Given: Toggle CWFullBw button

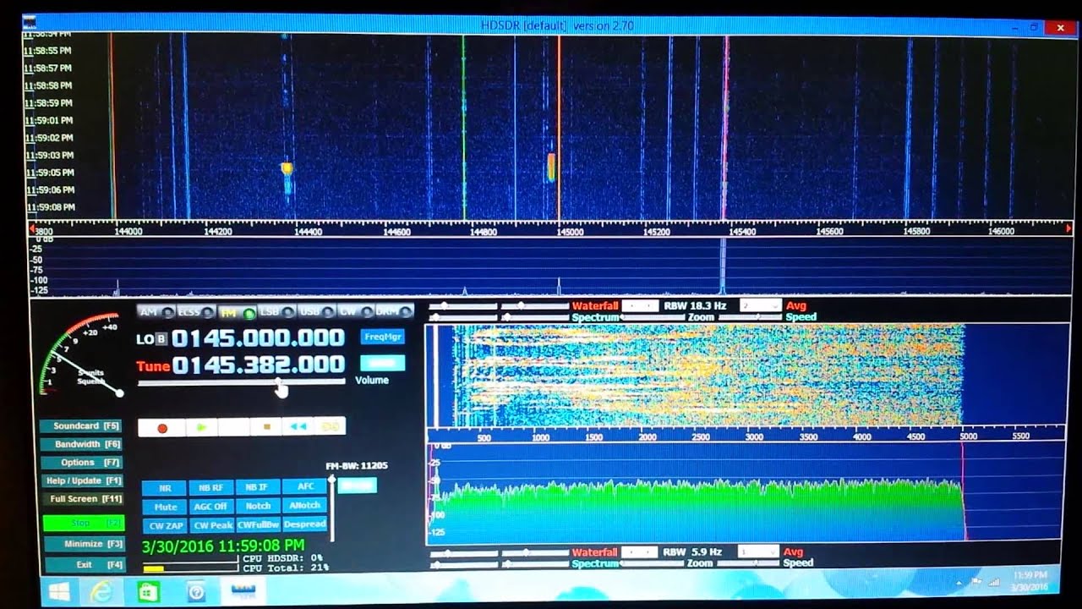Looking at the screenshot, I should [258, 524].
